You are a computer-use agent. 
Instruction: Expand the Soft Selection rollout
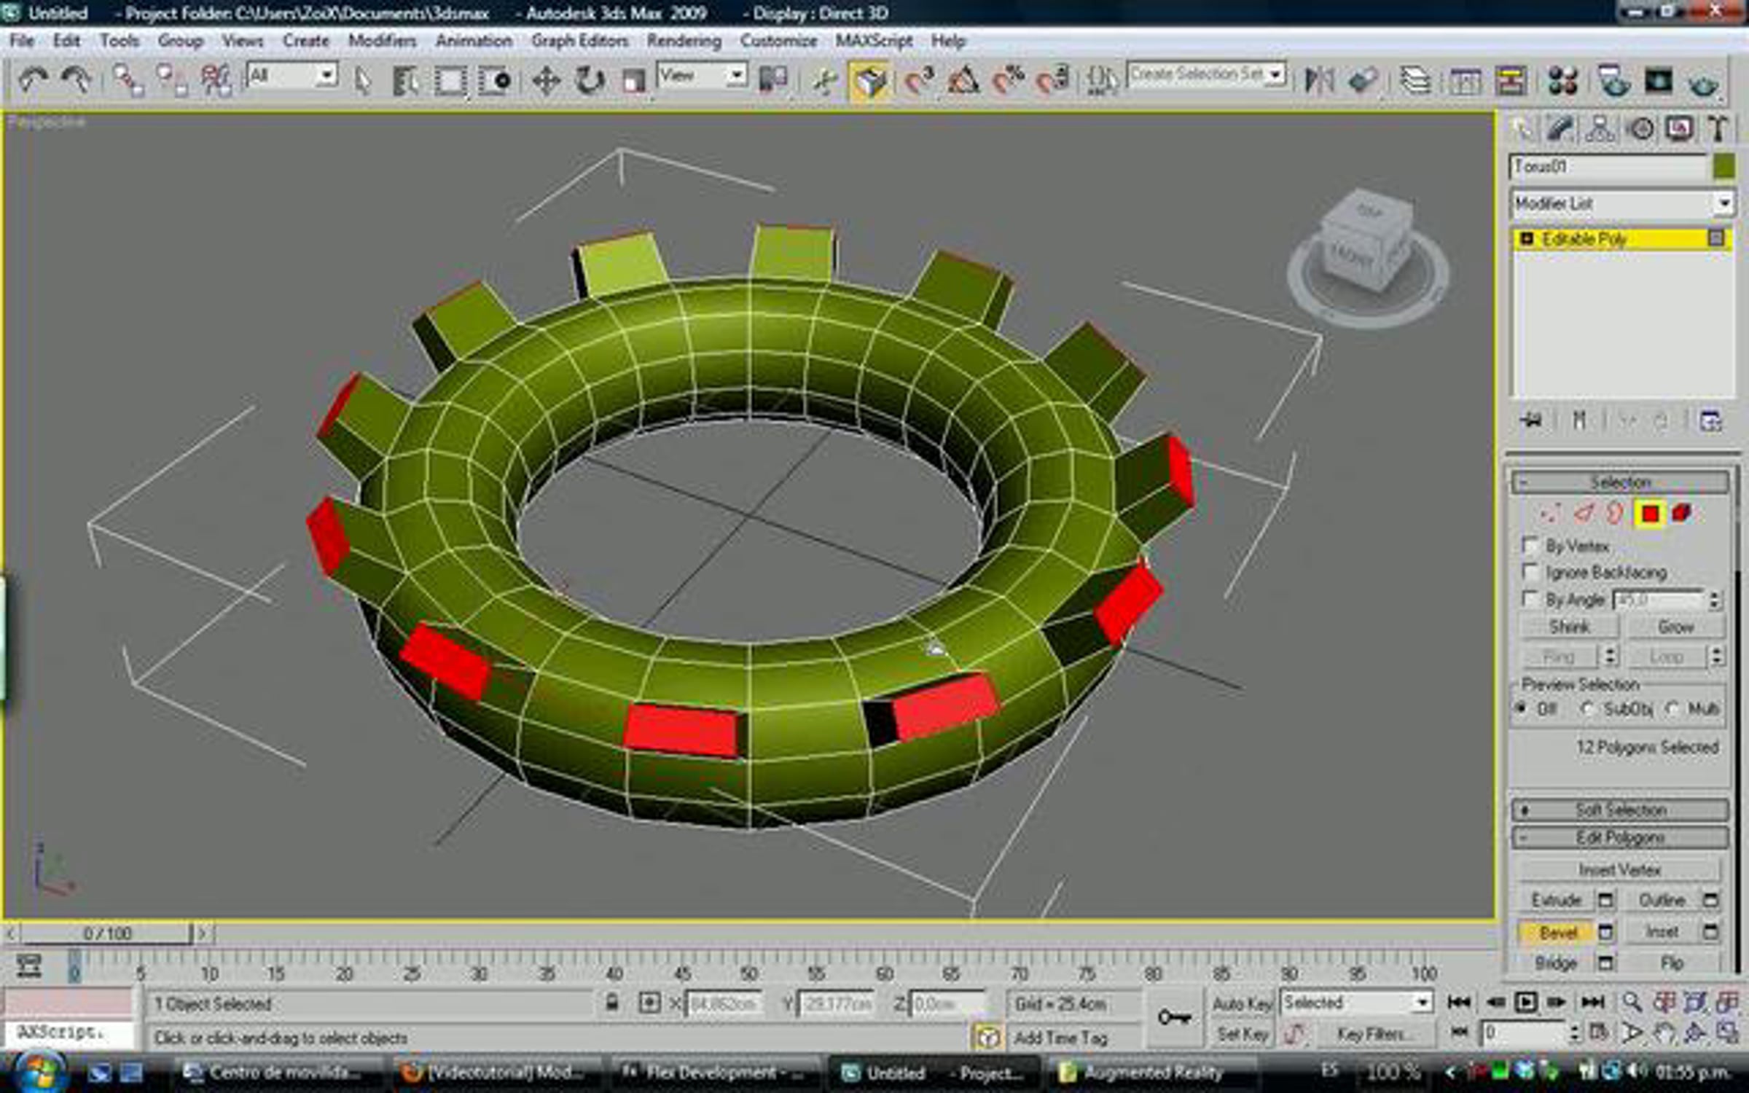1620,810
